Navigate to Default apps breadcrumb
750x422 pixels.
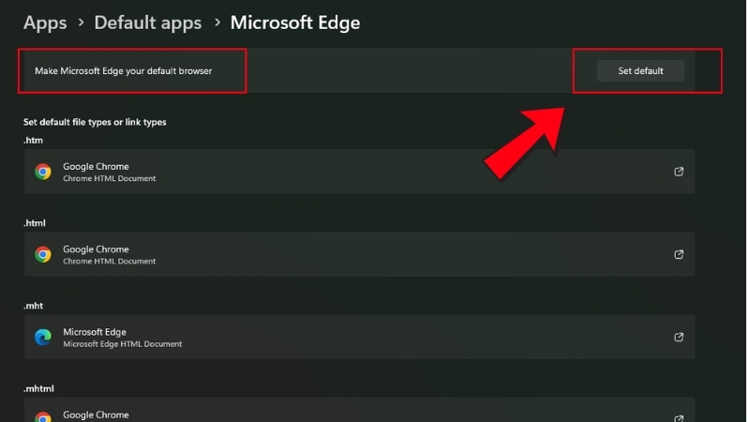click(148, 23)
